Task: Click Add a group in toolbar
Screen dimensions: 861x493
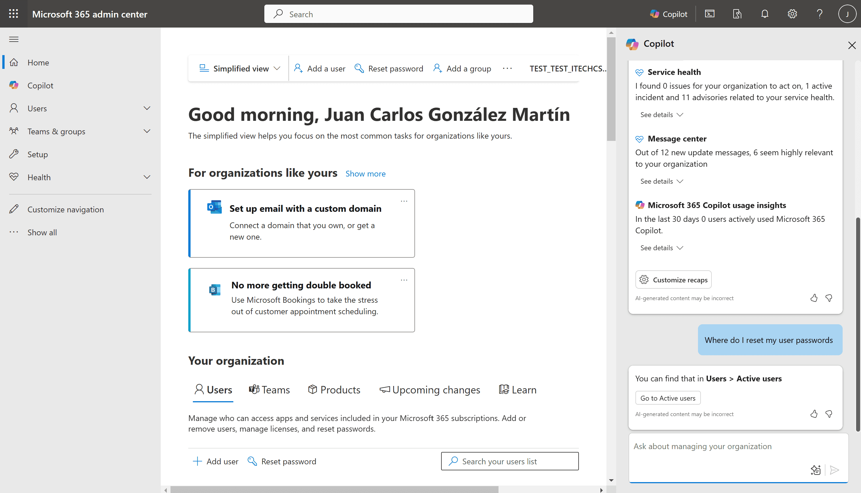Action: pos(462,68)
